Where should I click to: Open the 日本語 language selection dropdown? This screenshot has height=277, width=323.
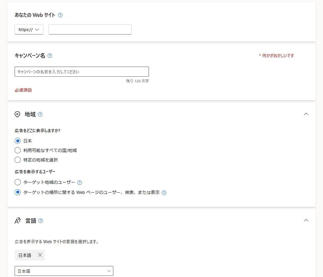click(64, 271)
